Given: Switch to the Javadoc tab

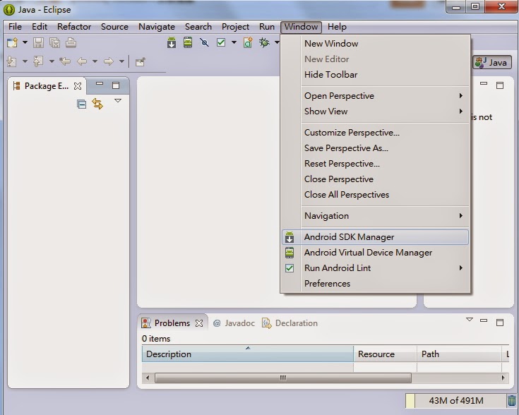Looking at the screenshot, I should (234, 323).
